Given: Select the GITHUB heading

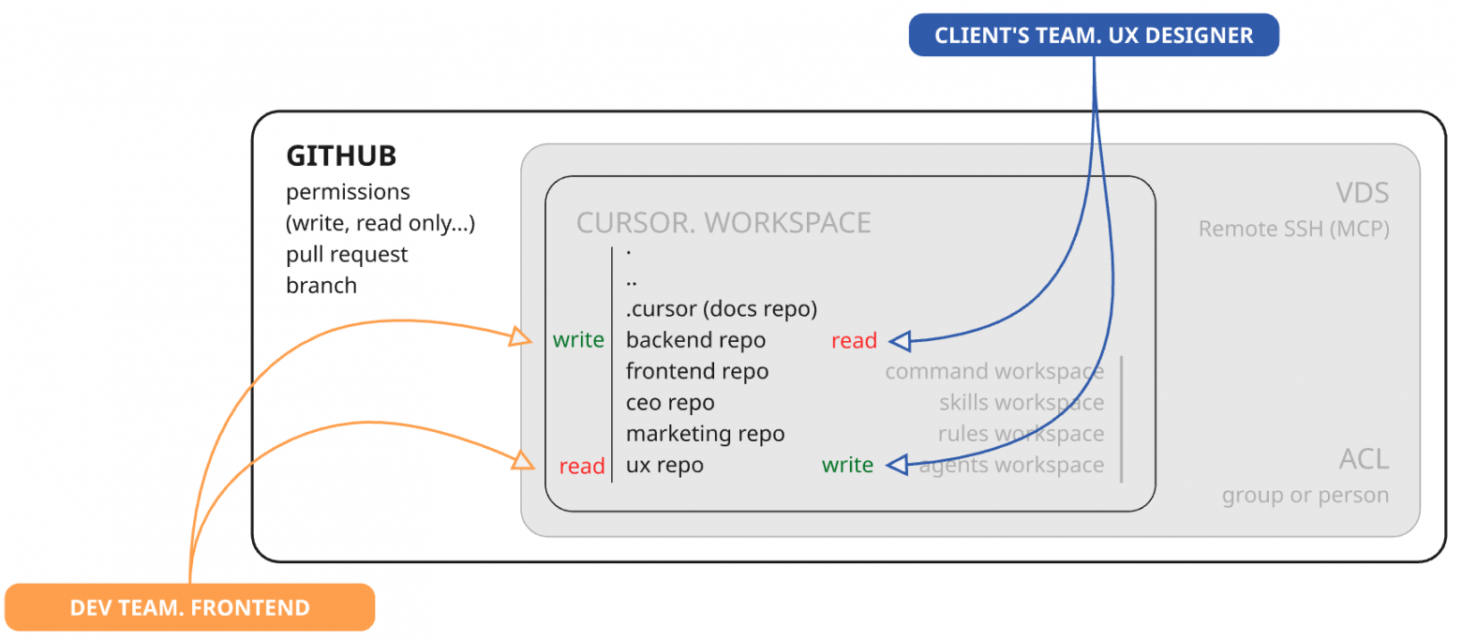Looking at the screenshot, I should 341,156.
